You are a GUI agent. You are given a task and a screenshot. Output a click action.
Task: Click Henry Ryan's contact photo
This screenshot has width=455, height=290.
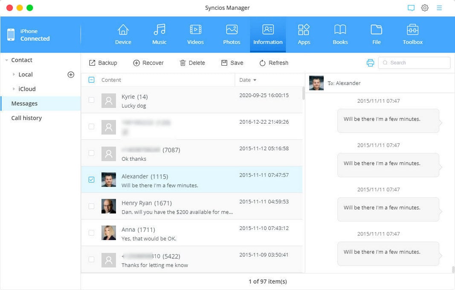coord(109,206)
